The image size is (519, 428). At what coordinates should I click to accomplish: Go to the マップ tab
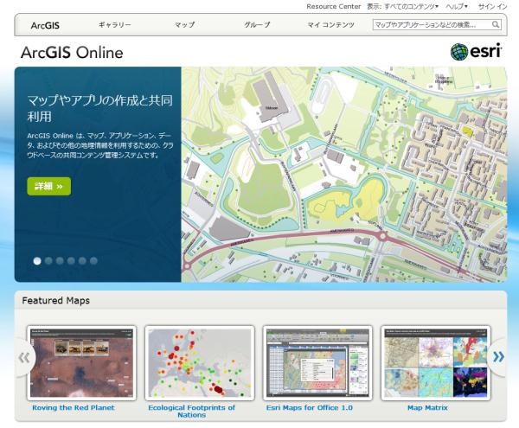click(184, 26)
